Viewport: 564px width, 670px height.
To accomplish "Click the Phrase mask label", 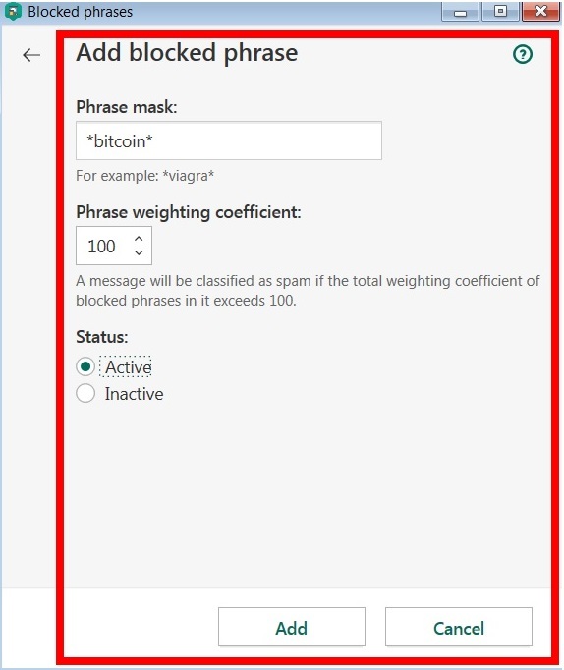I will point(127,107).
